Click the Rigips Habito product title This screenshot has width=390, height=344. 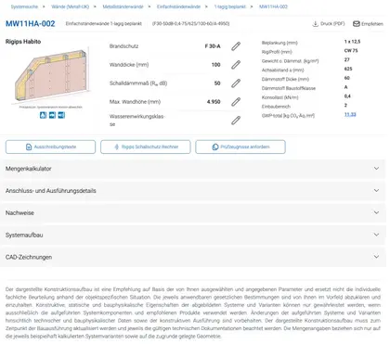coord(23,42)
